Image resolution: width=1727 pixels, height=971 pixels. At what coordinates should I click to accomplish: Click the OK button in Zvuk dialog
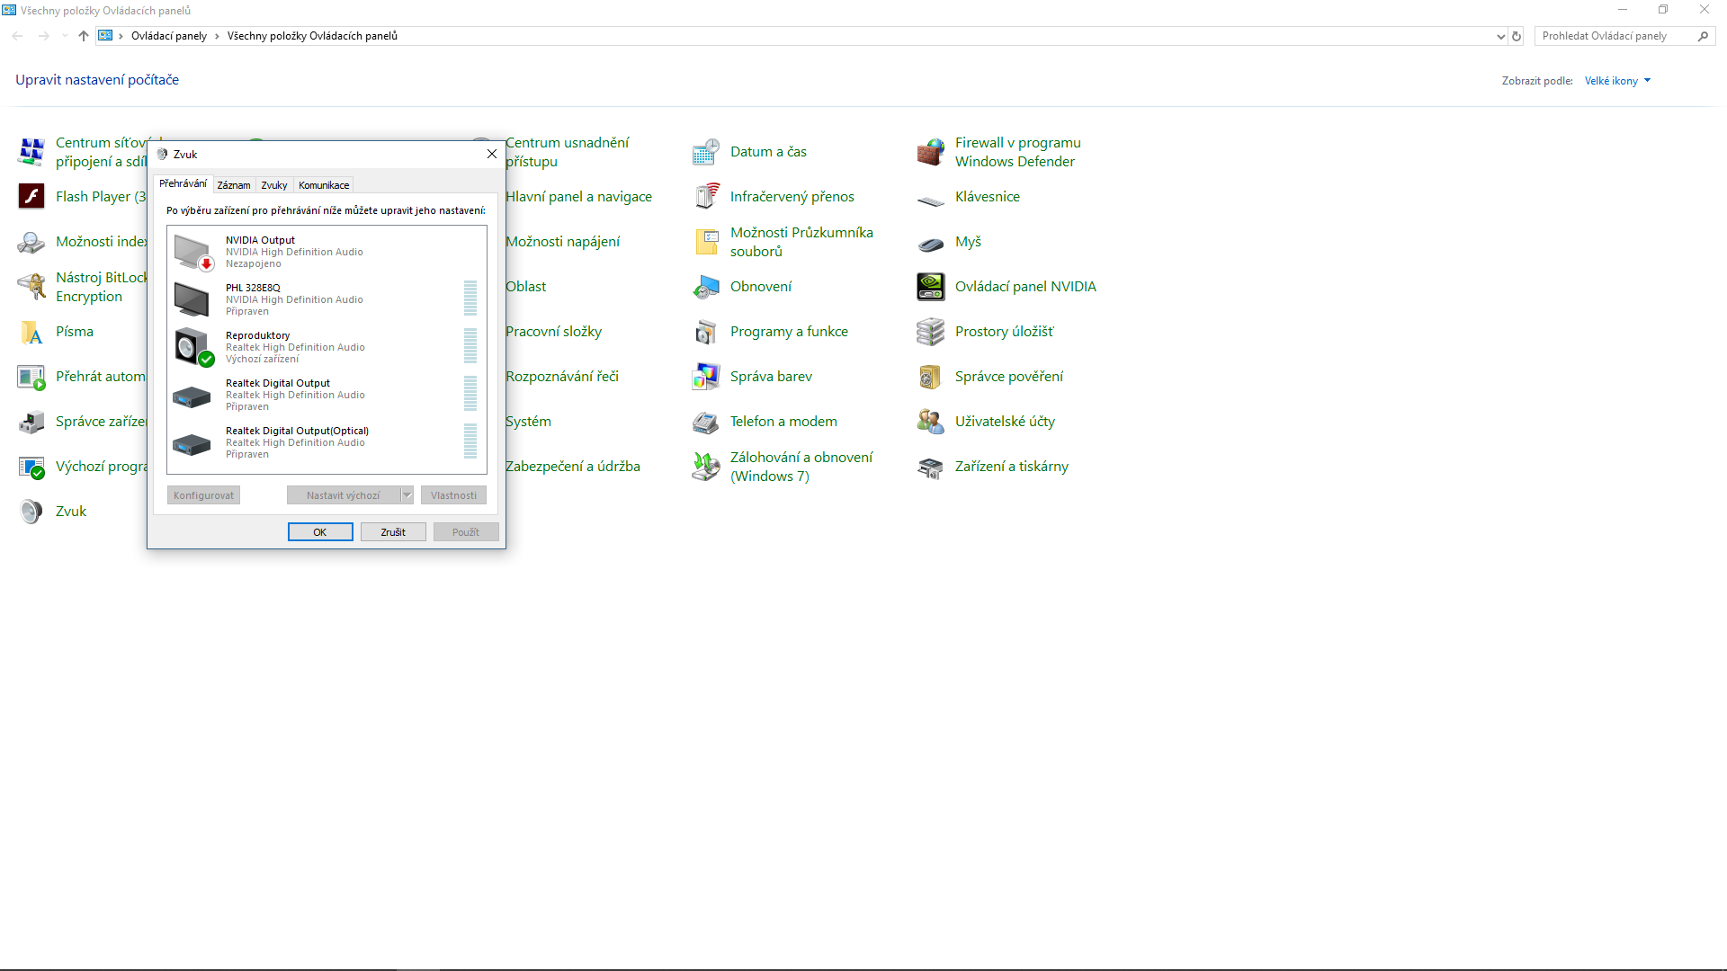click(x=320, y=532)
